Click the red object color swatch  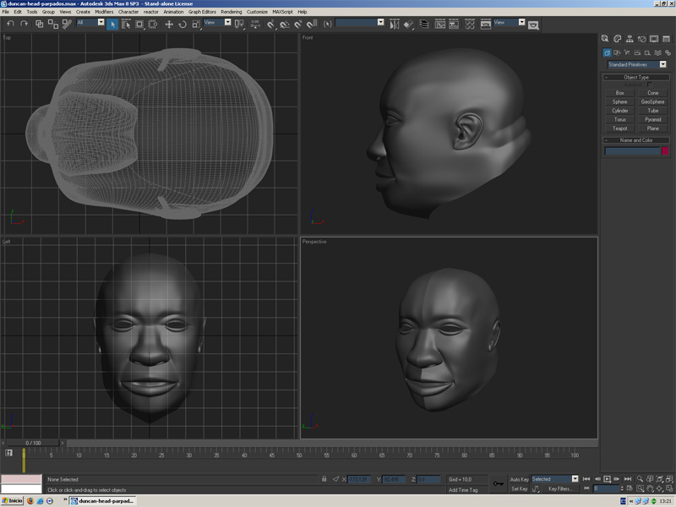click(x=665, y=151)
